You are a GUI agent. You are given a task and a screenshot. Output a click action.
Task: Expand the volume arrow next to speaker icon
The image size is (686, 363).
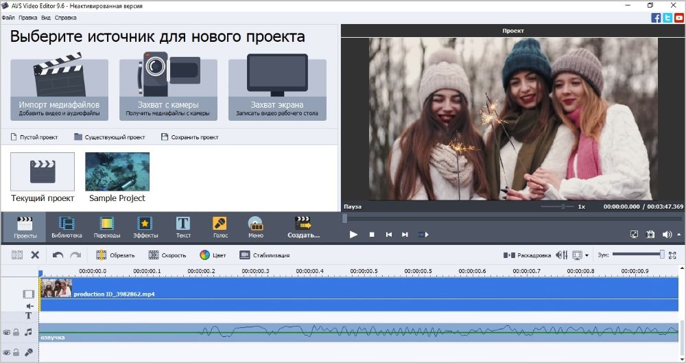coord(679,235)
